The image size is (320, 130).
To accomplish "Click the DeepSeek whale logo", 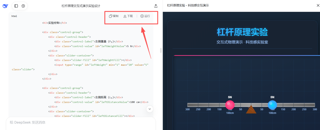I will (5, 6).
